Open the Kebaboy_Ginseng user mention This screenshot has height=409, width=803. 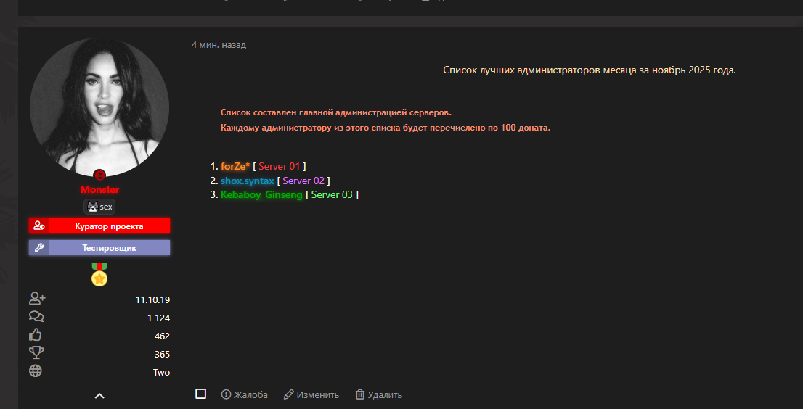point(261,195)
